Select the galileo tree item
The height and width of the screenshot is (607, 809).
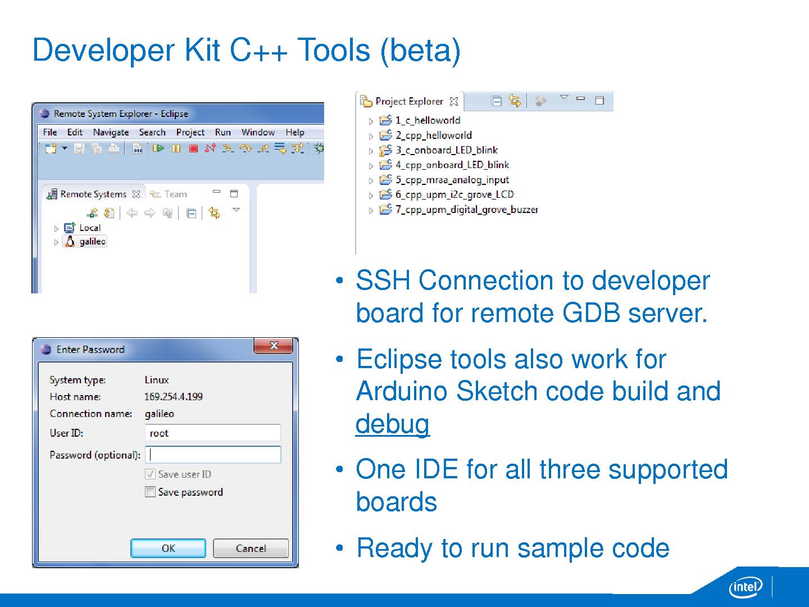click(x=85, y=242)
